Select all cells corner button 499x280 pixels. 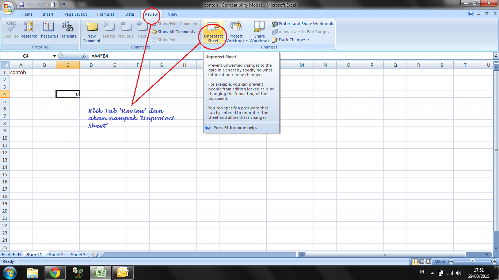[4, 65]
